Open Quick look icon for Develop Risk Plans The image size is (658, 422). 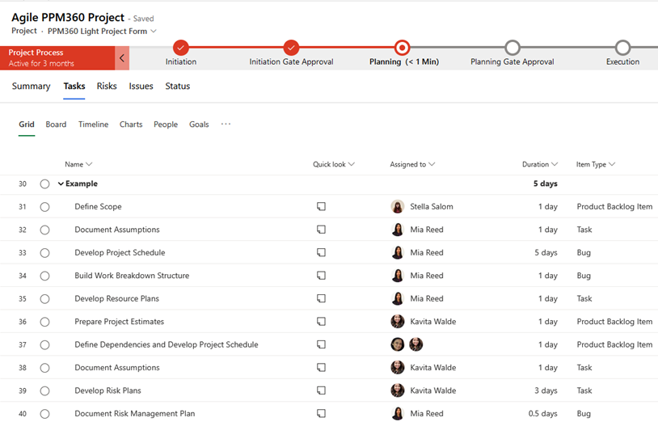pyautogui.click(x=321, y=390)
